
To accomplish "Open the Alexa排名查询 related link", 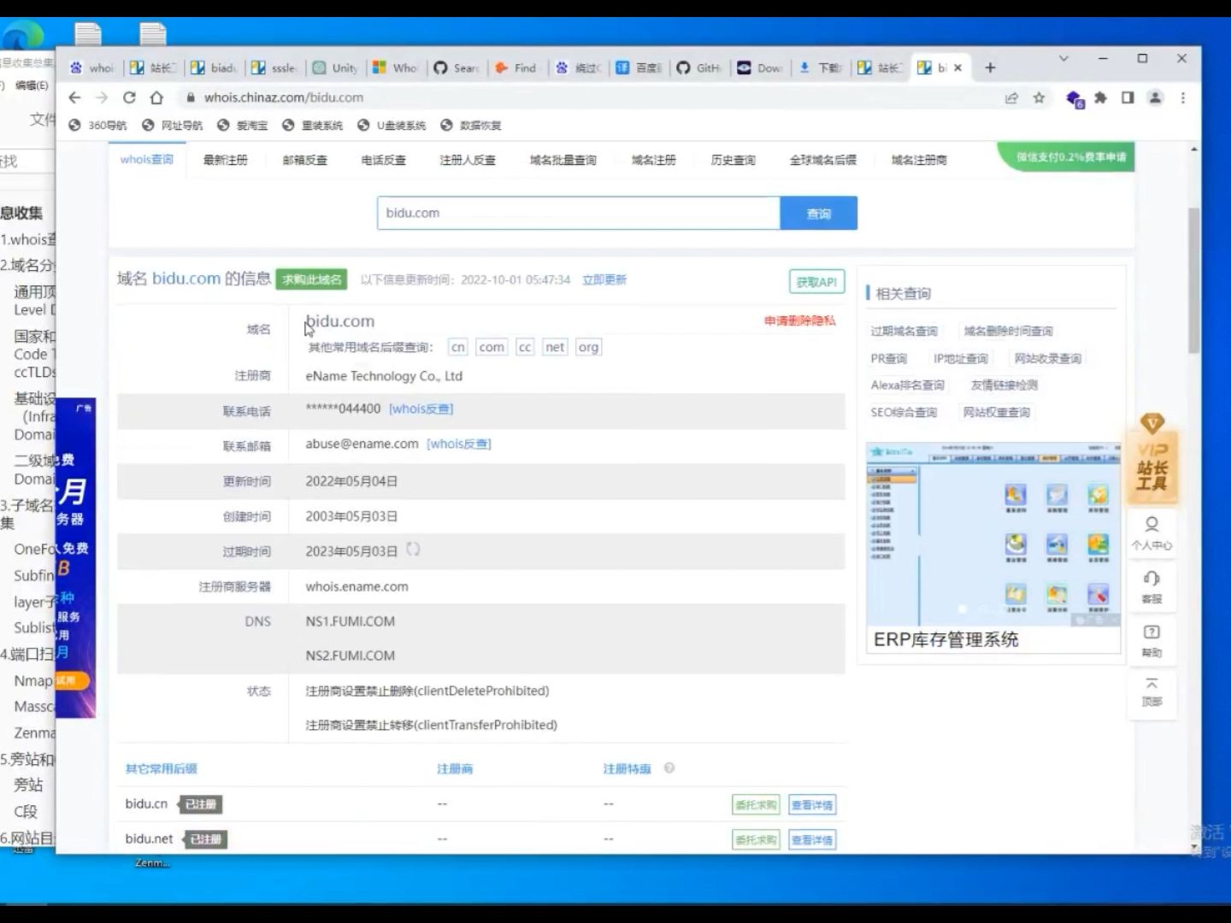I will (907, 385).
